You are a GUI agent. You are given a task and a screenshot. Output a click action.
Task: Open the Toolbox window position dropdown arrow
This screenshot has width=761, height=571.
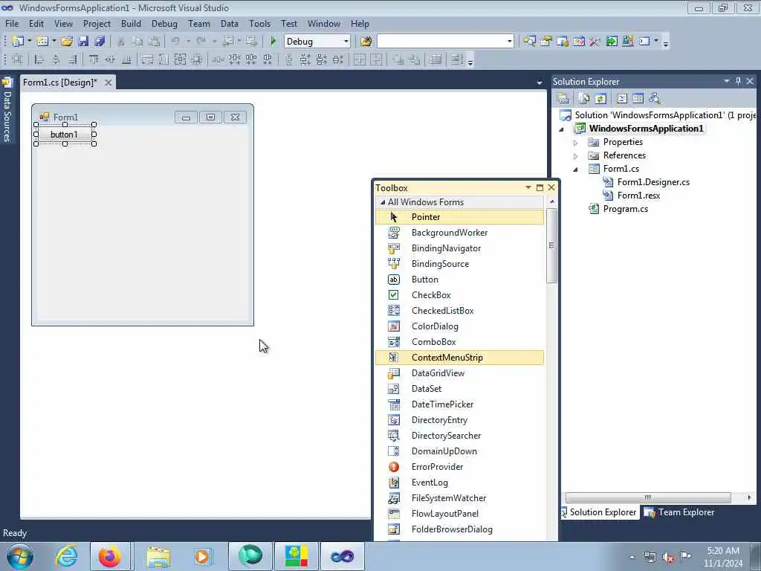528,187
